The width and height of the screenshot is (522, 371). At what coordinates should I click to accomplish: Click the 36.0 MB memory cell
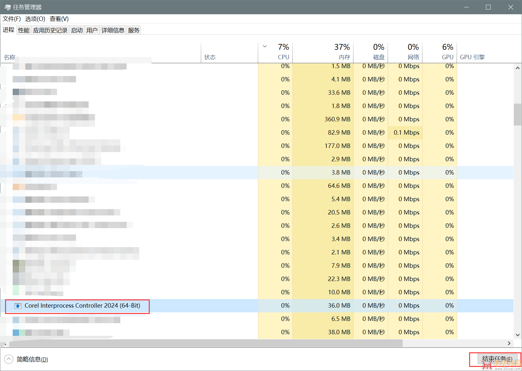click(x=323, y=306)
